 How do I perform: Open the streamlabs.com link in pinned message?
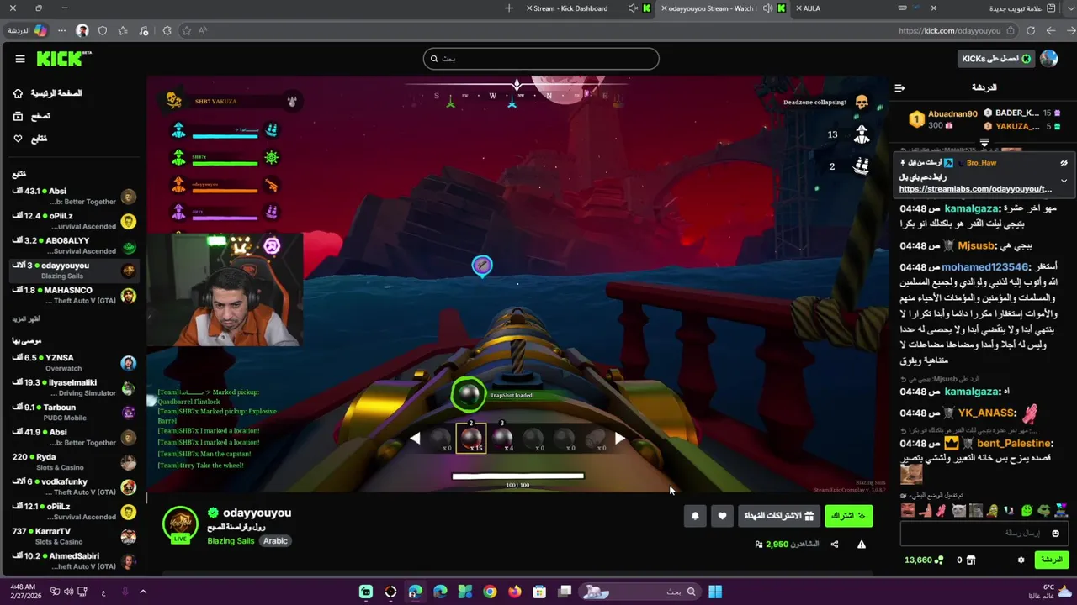[975, 189]
